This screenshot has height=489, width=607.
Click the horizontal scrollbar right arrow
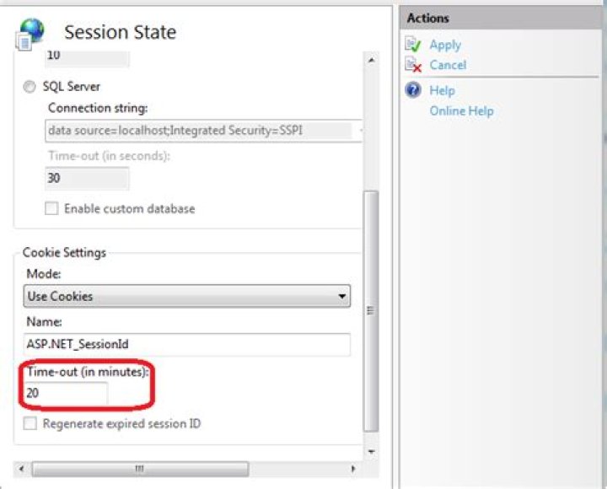point(352,469)
